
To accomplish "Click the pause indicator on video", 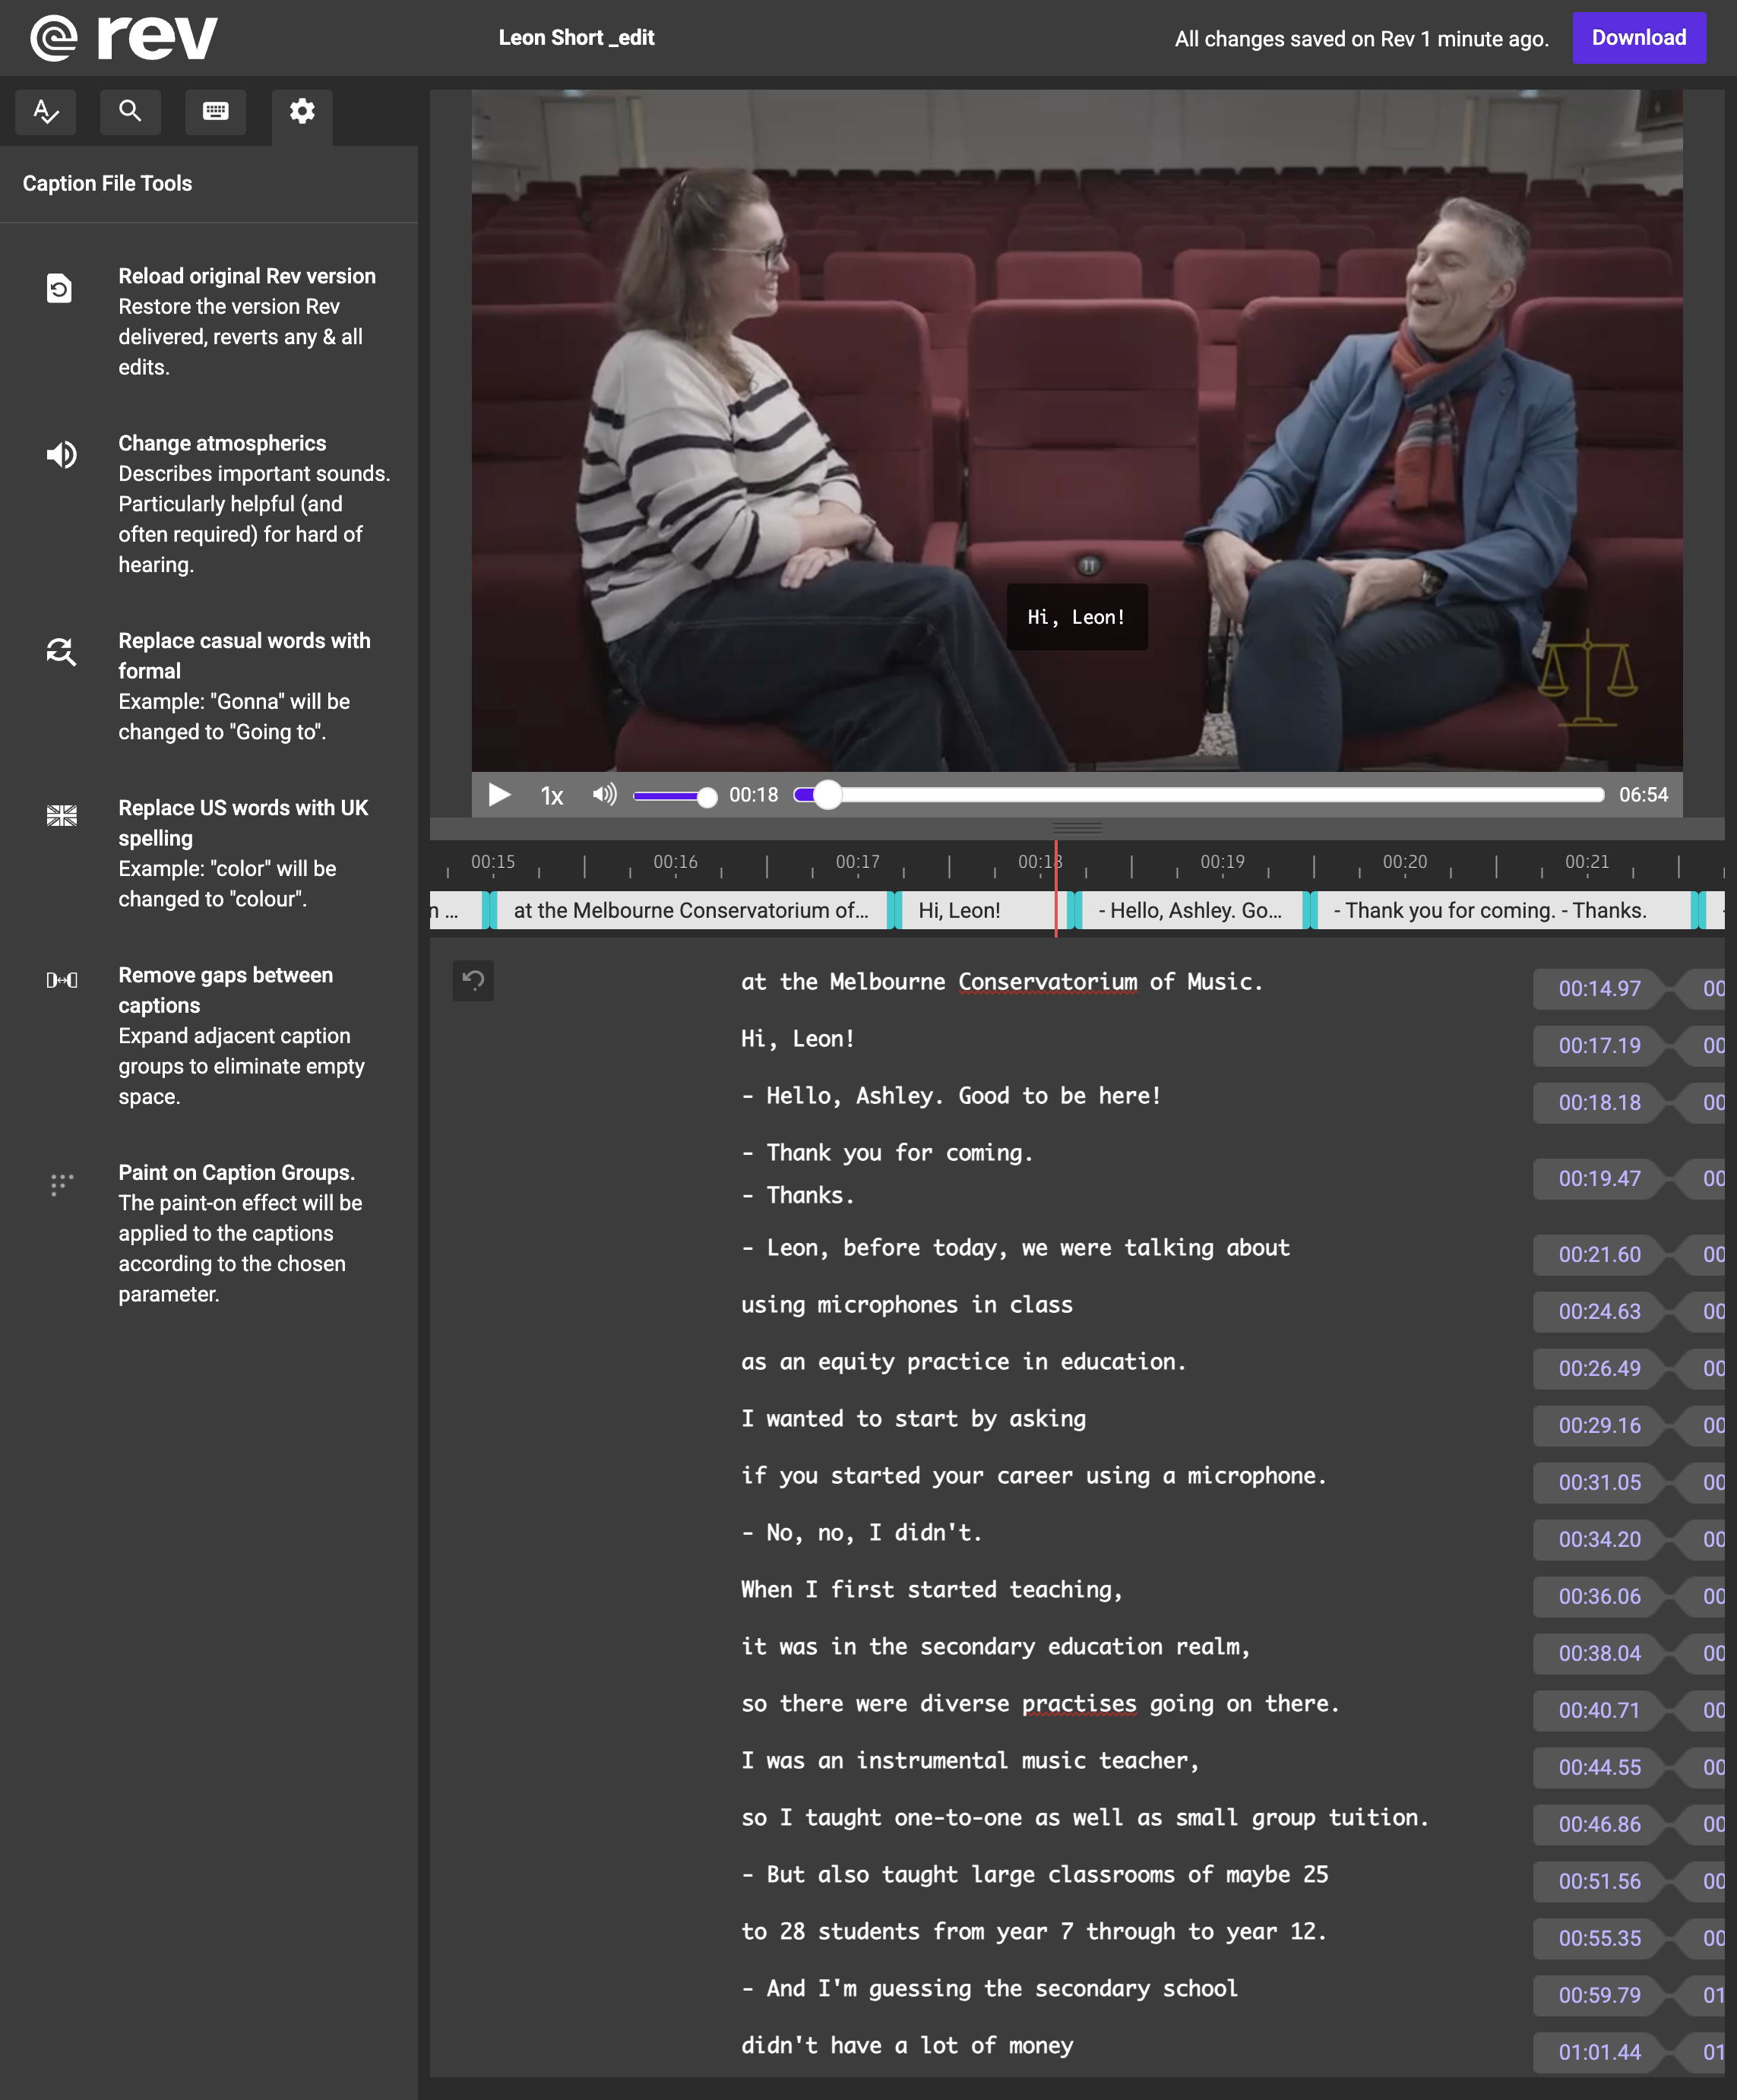I will pos(1088,566).
